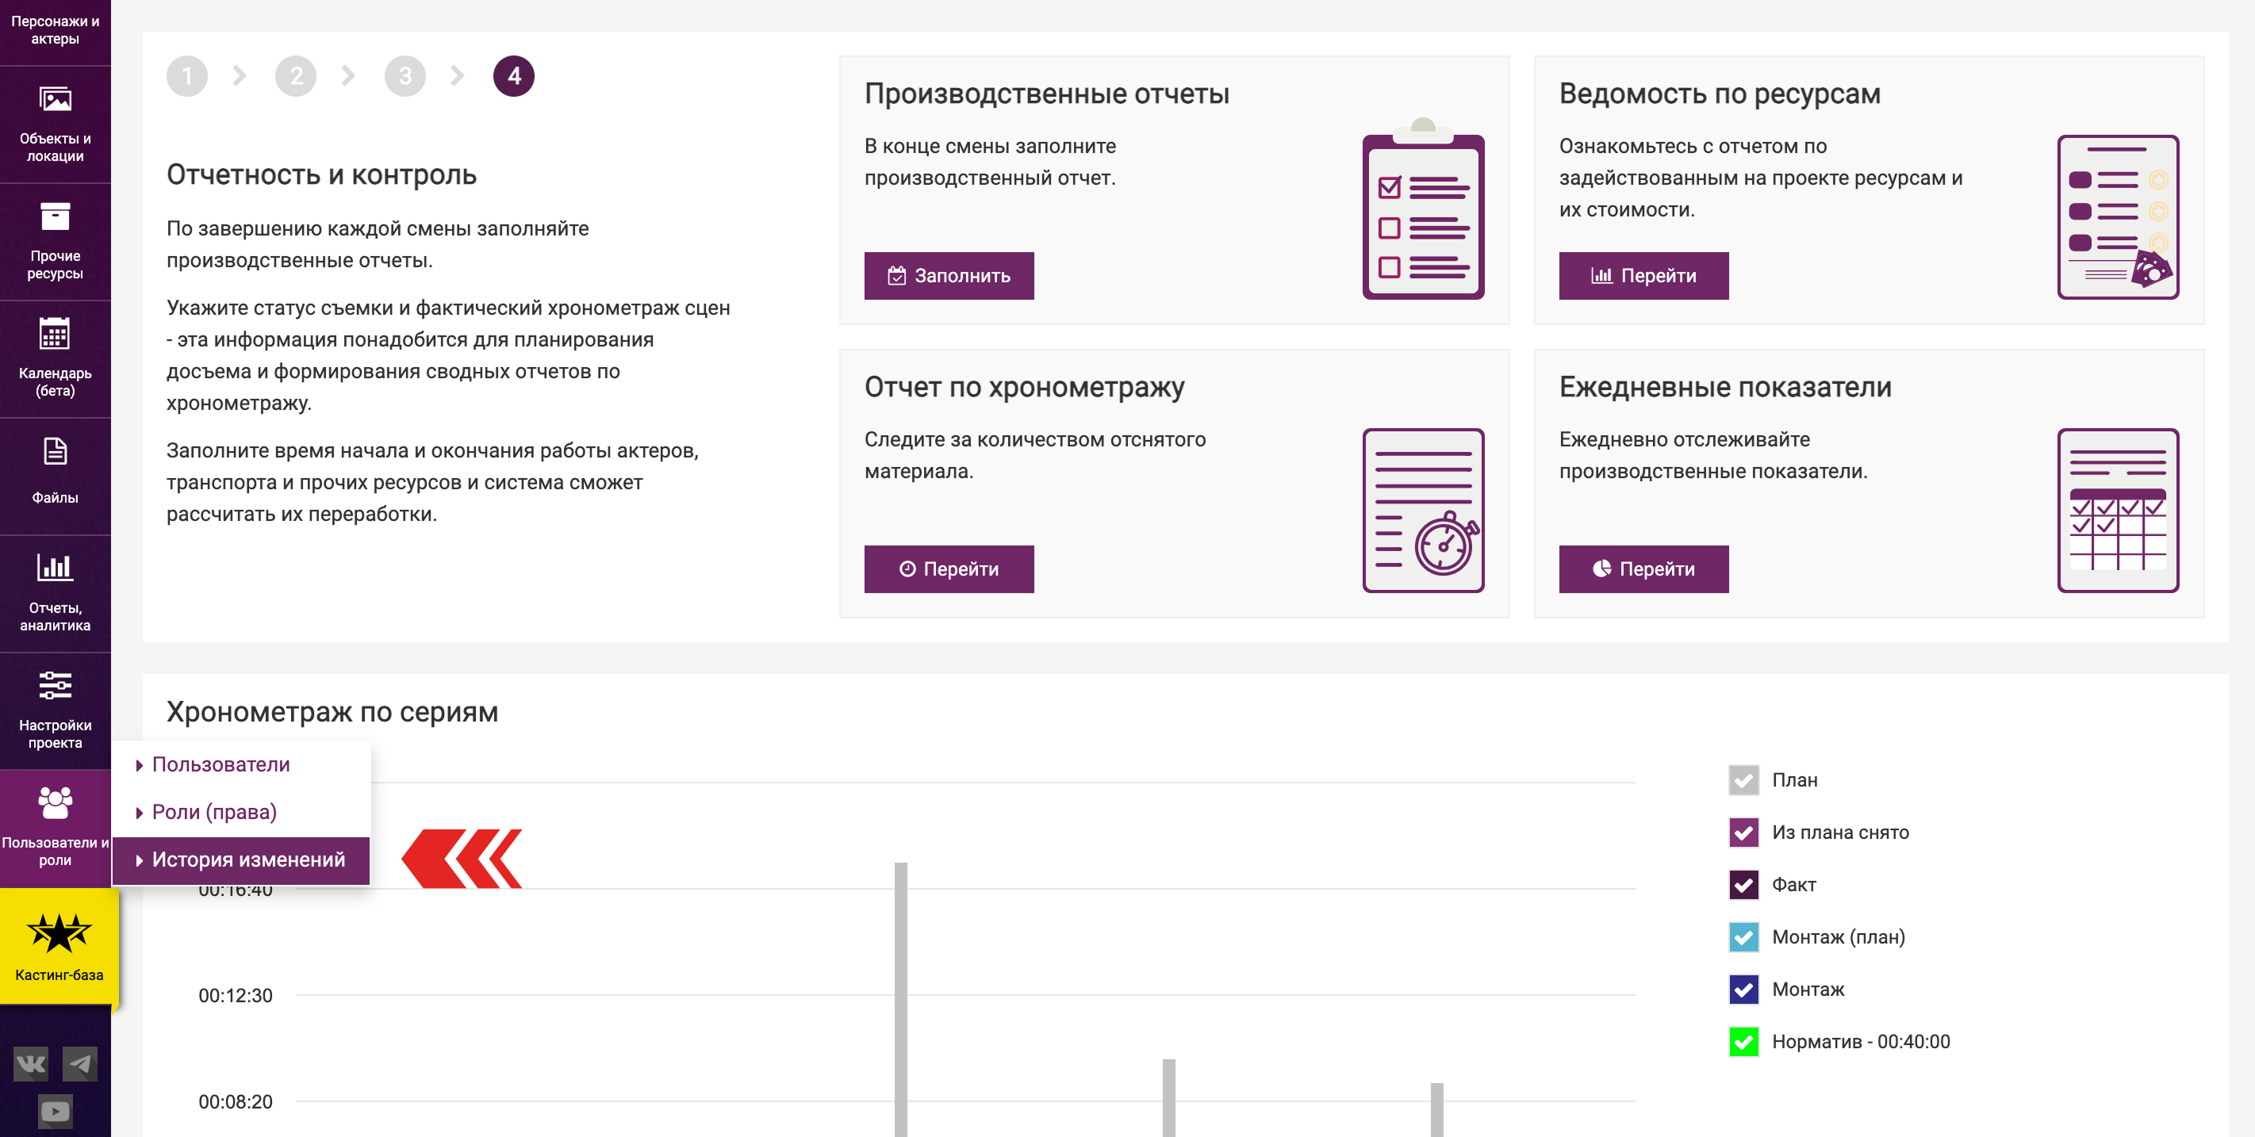This screenshot has height=1137, width=2255.
Task: Toggle the Монтаж (план) checkbox
Action: click(x=1743, y=937)
